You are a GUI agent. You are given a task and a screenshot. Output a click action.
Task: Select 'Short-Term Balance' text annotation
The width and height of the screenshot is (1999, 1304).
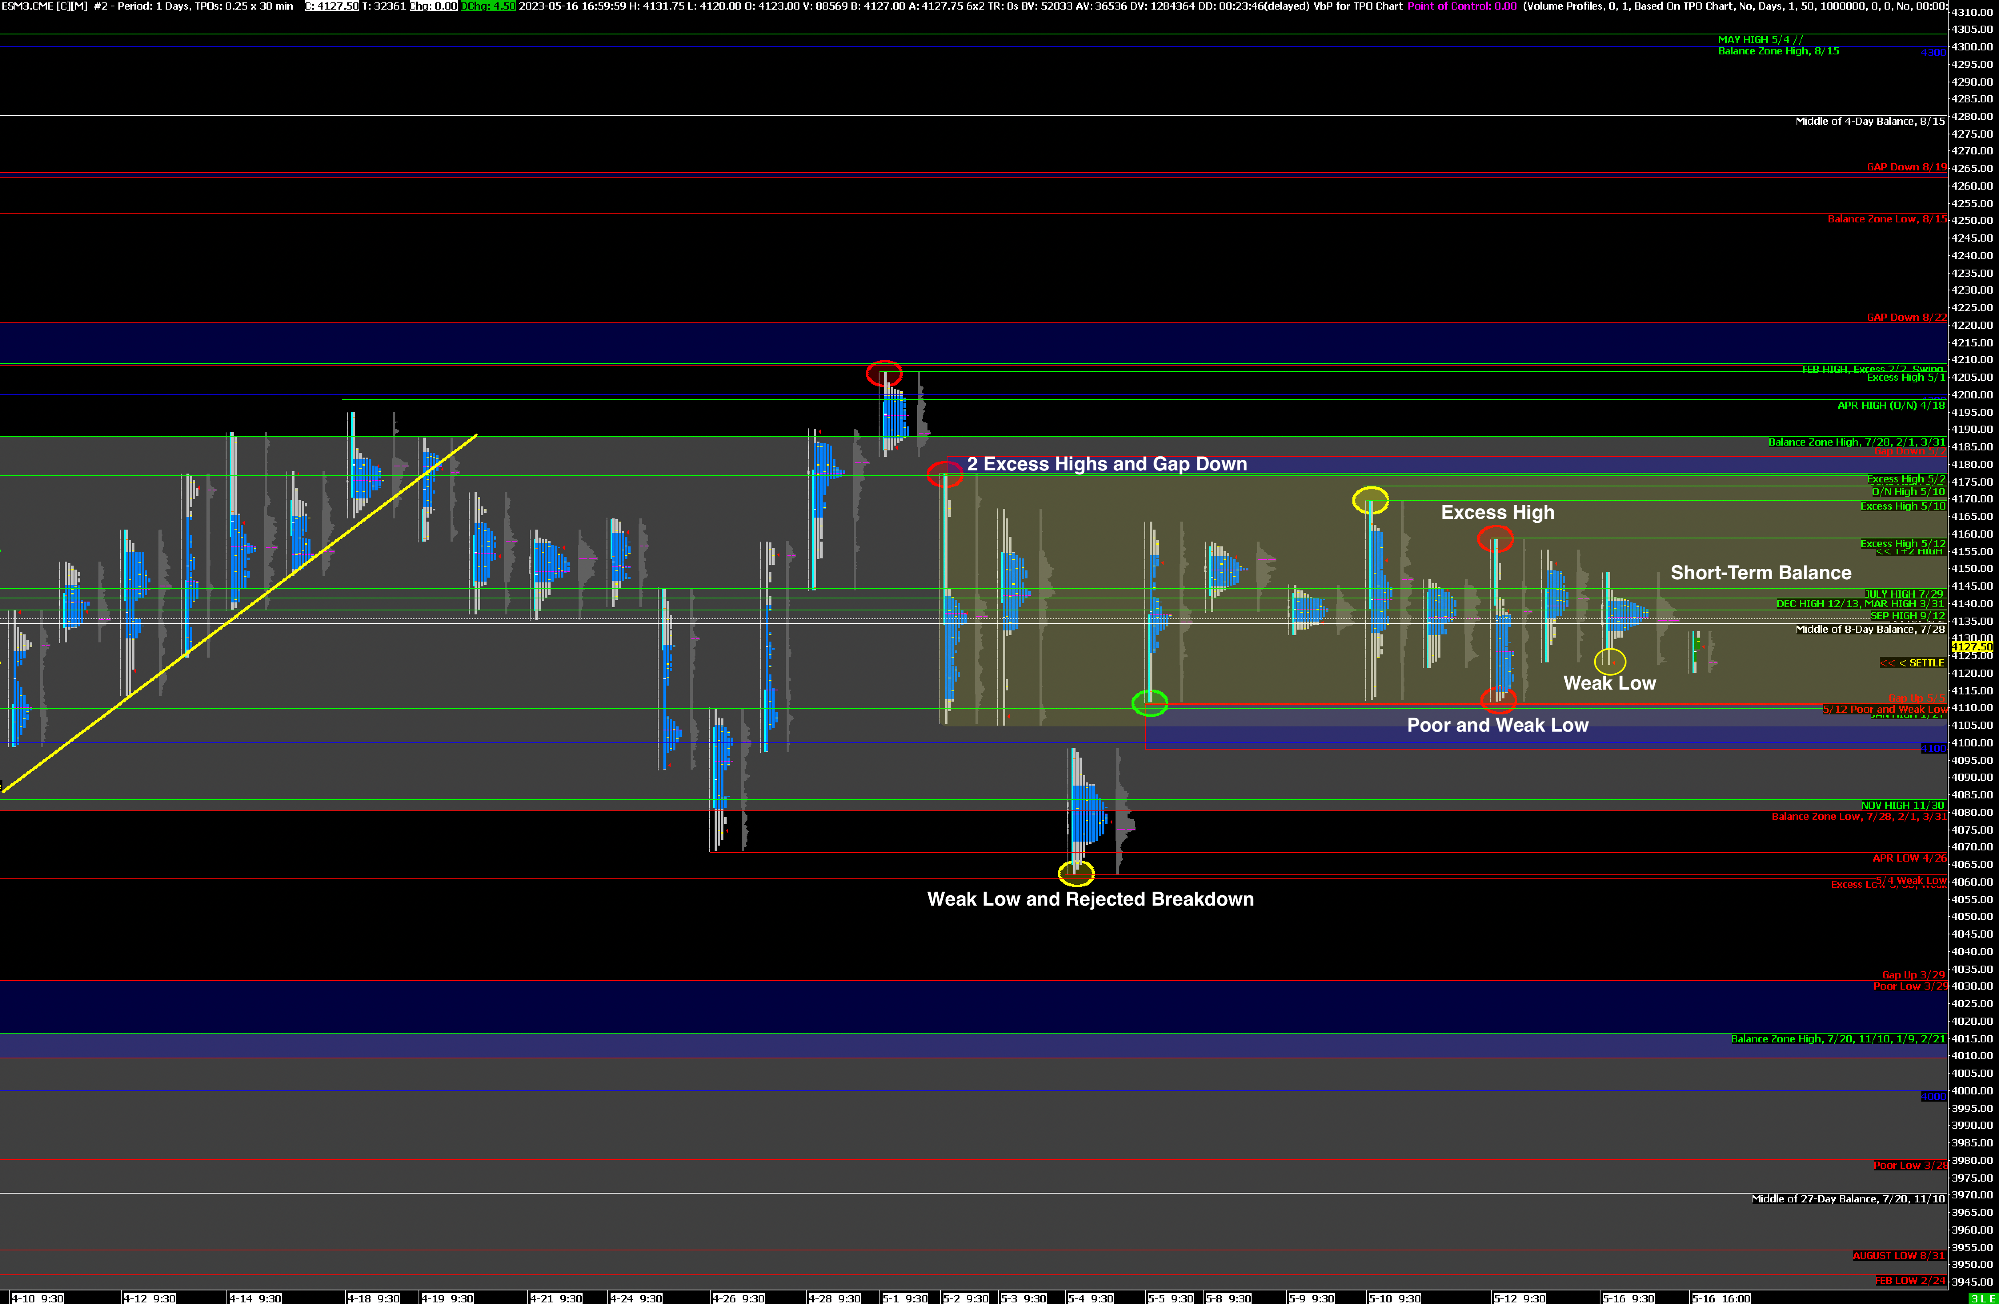click(1761, 573)
